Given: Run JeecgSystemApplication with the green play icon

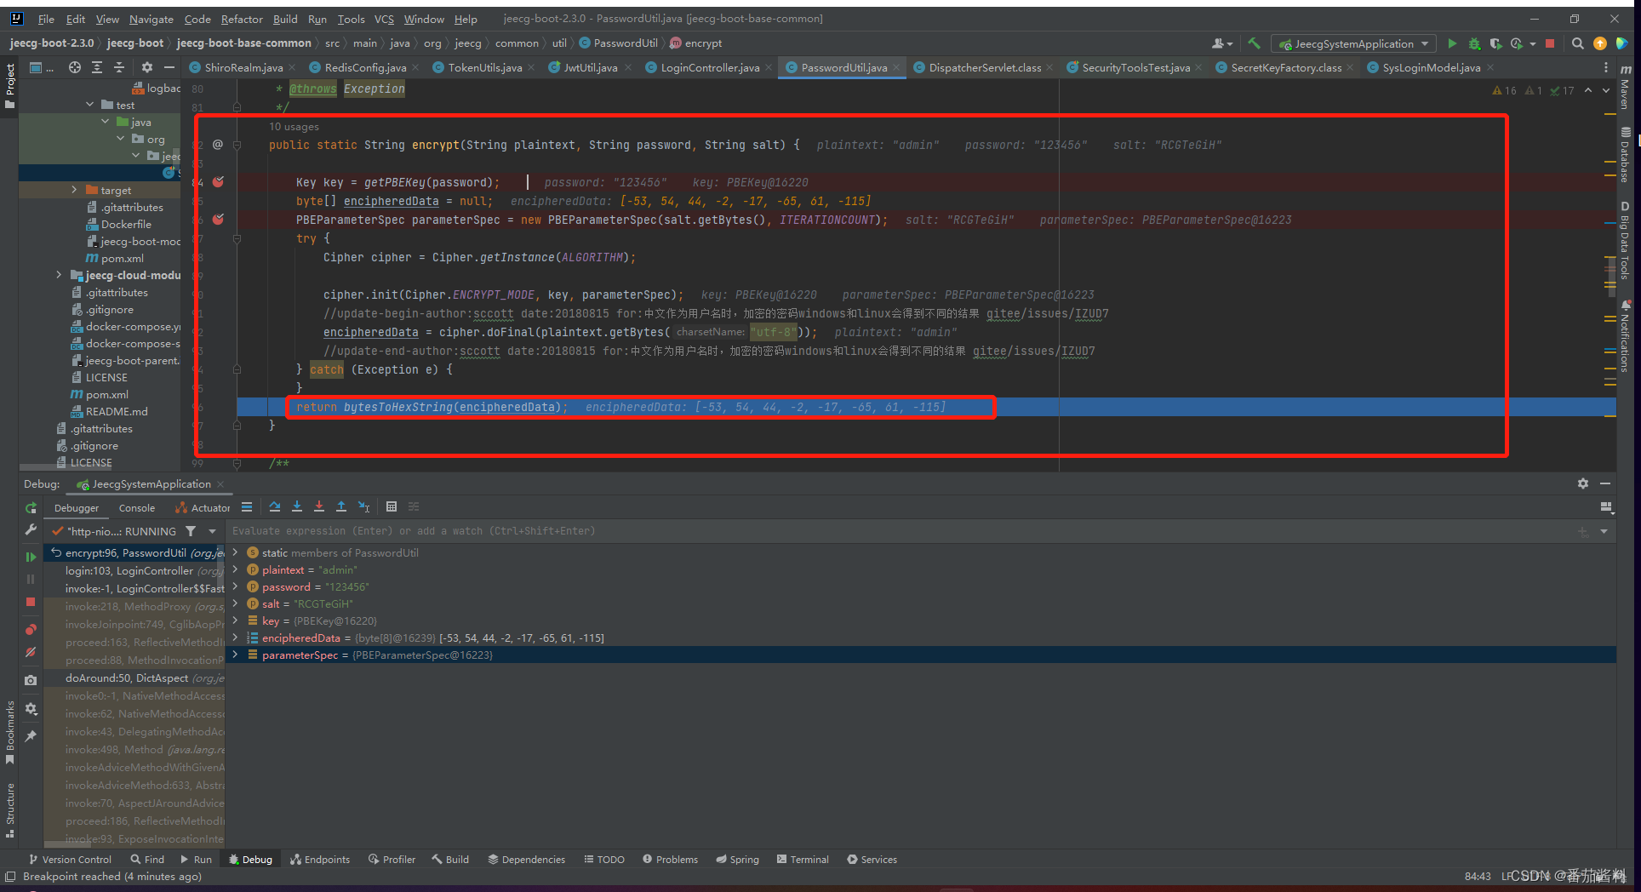Looking at the screenshot, I should (1452, 43).
